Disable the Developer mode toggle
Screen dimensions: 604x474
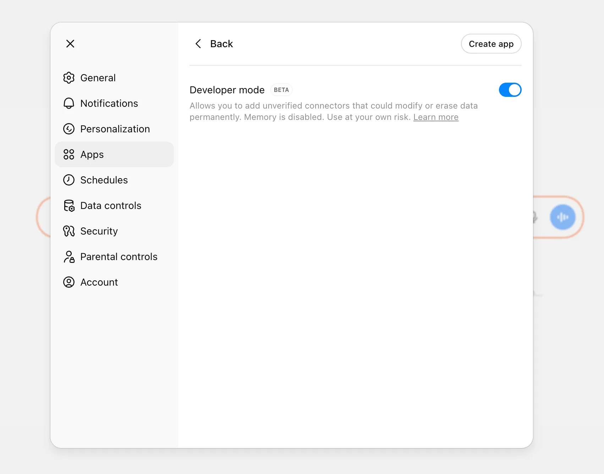tap(510, 90)
